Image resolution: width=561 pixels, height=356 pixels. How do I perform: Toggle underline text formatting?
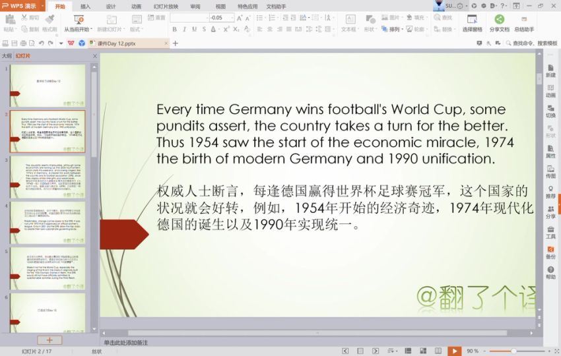pyautogui.click(x=194, y=29)
